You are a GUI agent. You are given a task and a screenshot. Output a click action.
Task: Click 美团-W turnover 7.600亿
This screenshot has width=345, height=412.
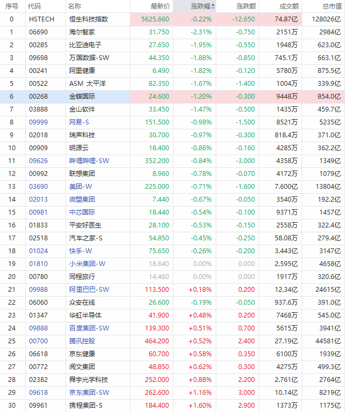coord(286,187)
